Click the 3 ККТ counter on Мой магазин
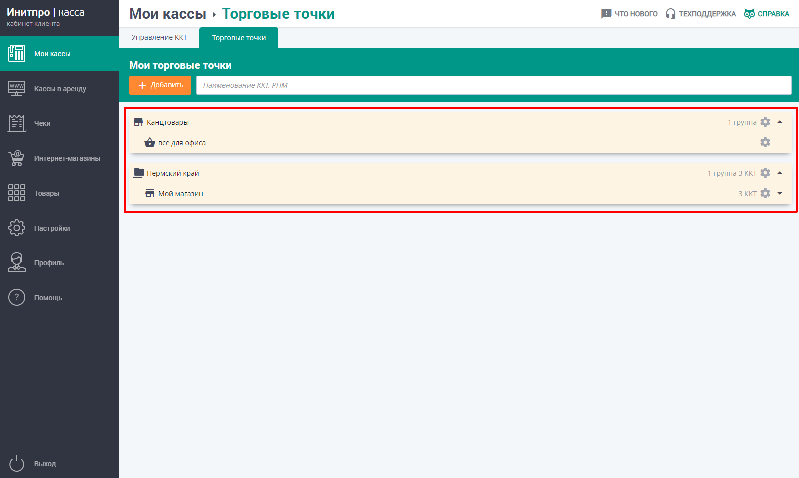This screenshot has height=478, width=799. click(x=747, y=194)
